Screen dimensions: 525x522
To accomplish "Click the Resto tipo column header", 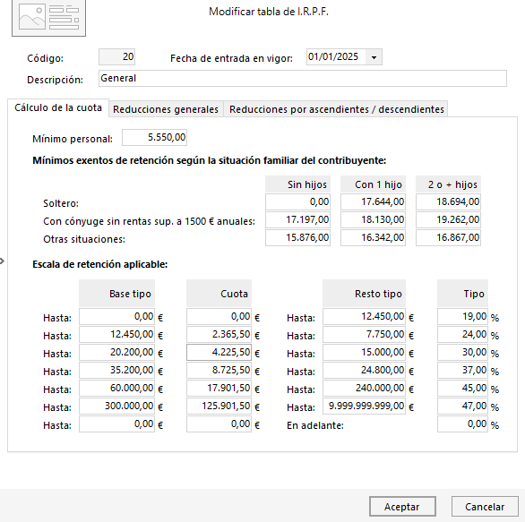I will pyautogui.click(x=365, y=294).
